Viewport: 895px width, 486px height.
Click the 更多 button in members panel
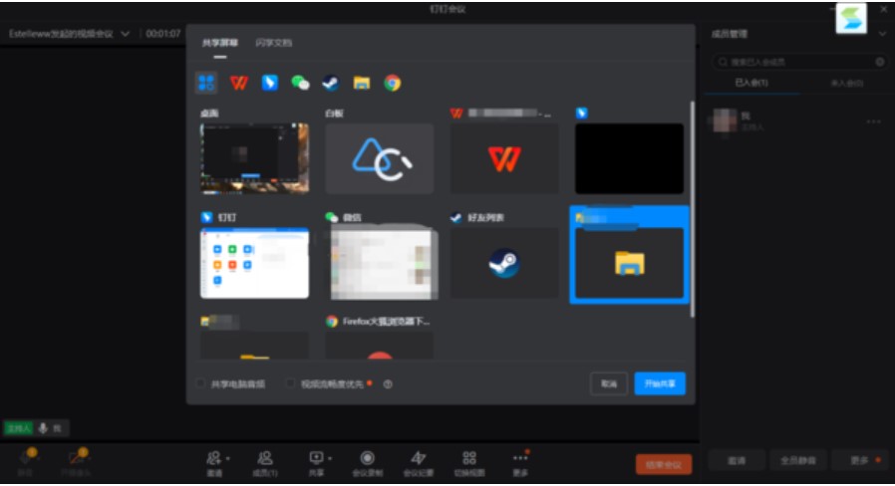[860, 460]
